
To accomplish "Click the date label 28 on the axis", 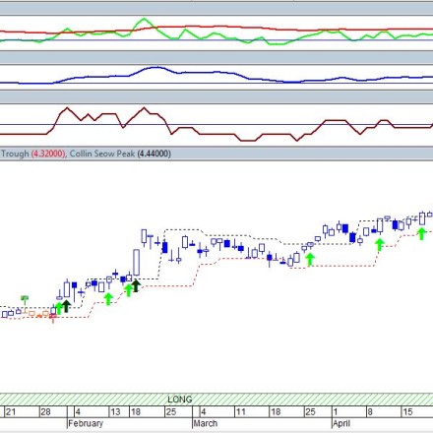I will [x=45, y=411].
